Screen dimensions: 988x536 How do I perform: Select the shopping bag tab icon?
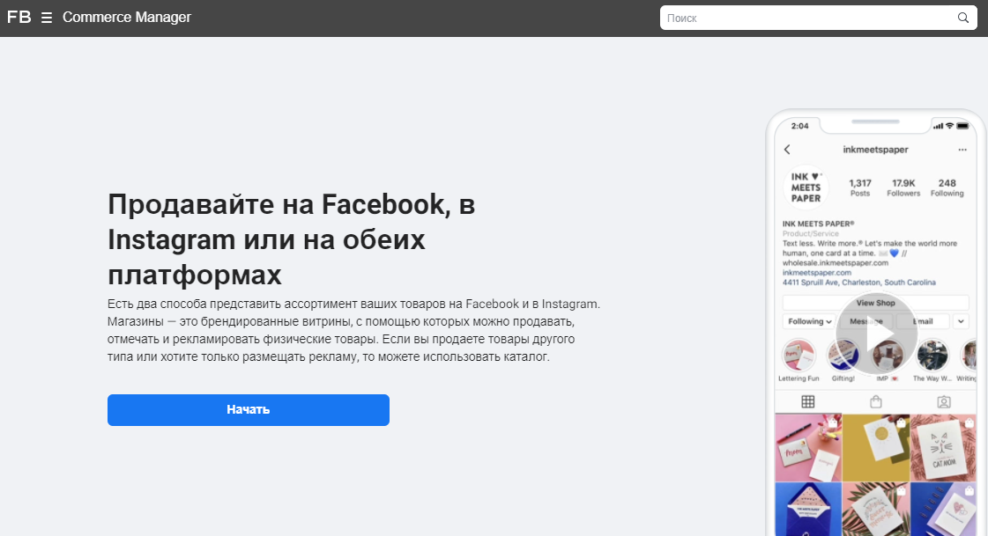(x=876, y=401)
